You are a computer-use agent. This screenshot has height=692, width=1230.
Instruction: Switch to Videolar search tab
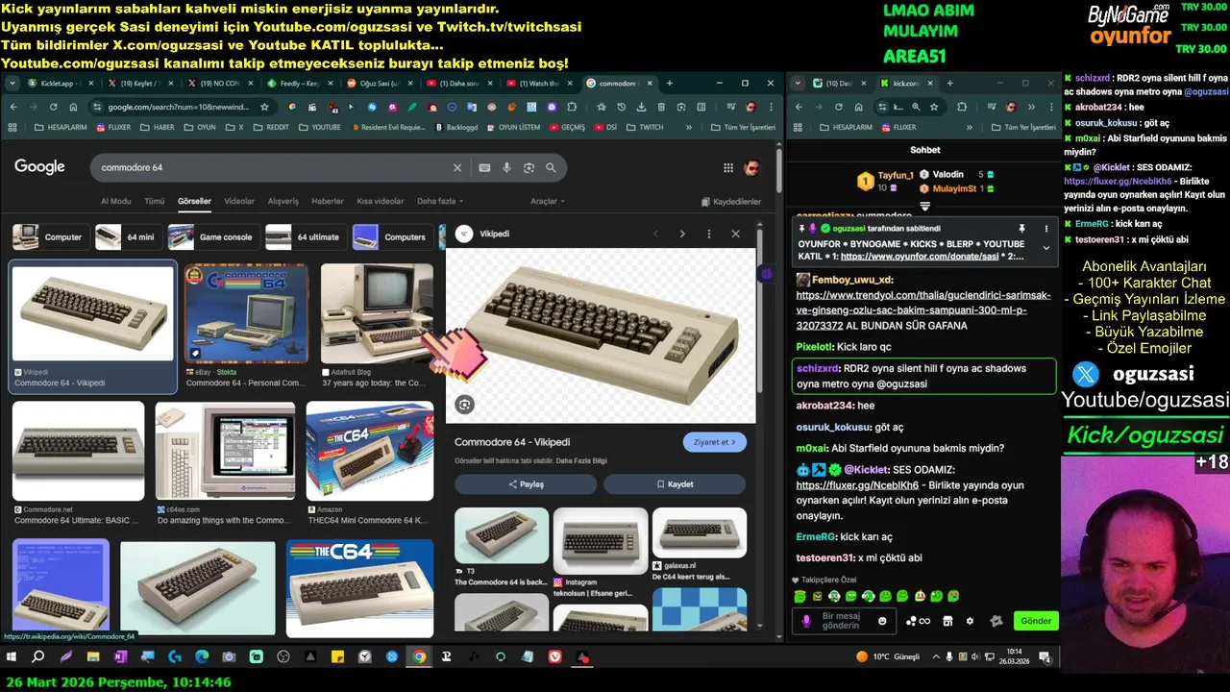[239, 201]
